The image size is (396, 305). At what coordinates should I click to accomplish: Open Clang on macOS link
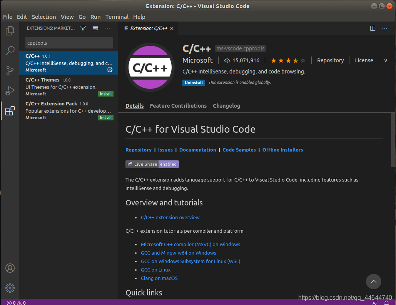[x=159, y=278]
